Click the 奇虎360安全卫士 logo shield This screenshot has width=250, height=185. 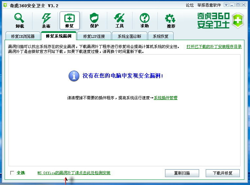tap(238, 21)
